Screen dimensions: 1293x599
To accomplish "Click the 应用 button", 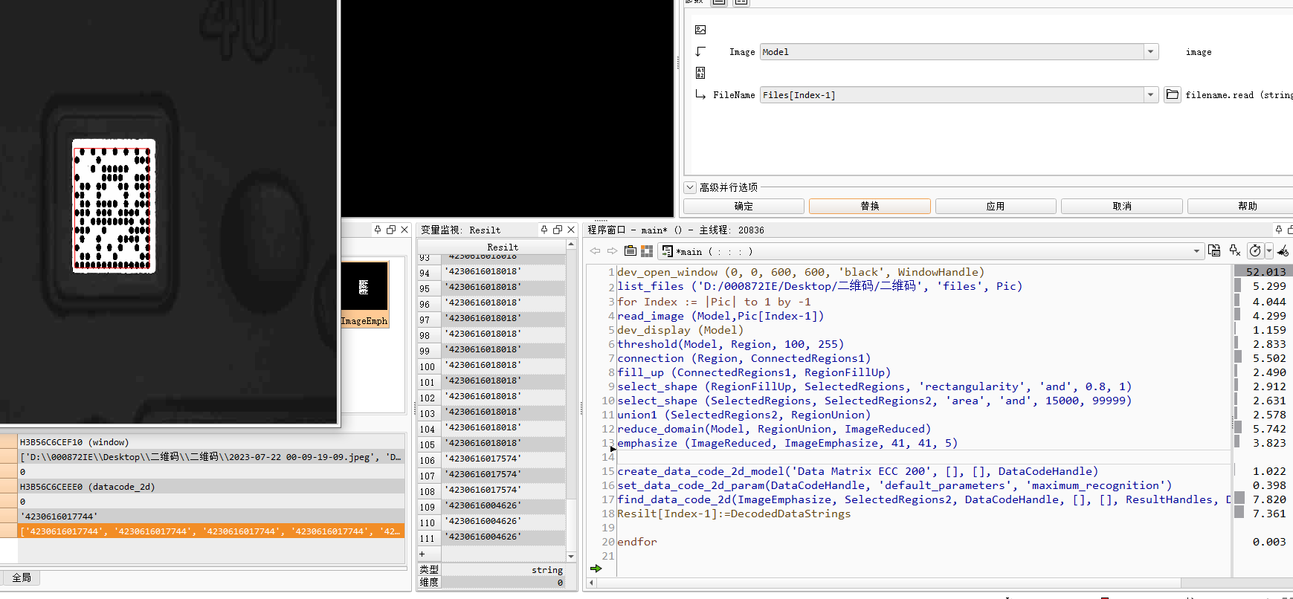I will coord(996,206).
